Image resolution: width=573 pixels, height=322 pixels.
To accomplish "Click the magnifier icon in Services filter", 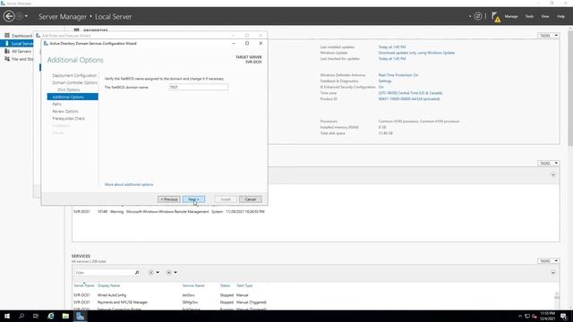I will (x=137, y=273).
